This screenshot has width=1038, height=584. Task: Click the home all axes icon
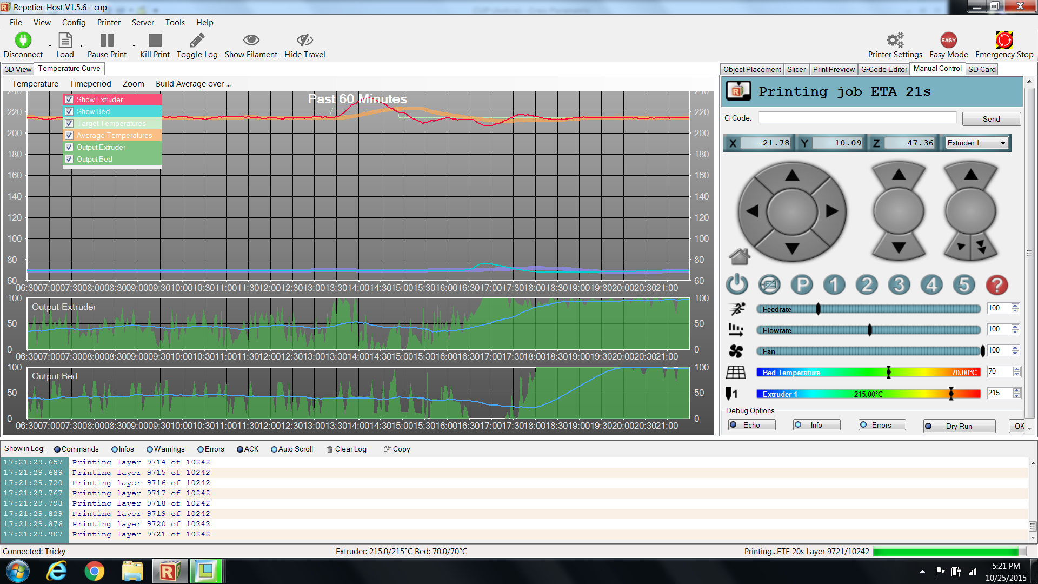click(739, 256)
